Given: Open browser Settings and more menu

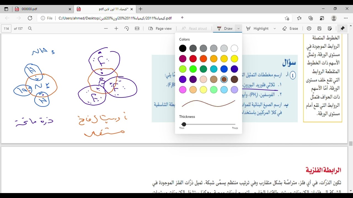Looking at the screenshot, I should [346, 18].
